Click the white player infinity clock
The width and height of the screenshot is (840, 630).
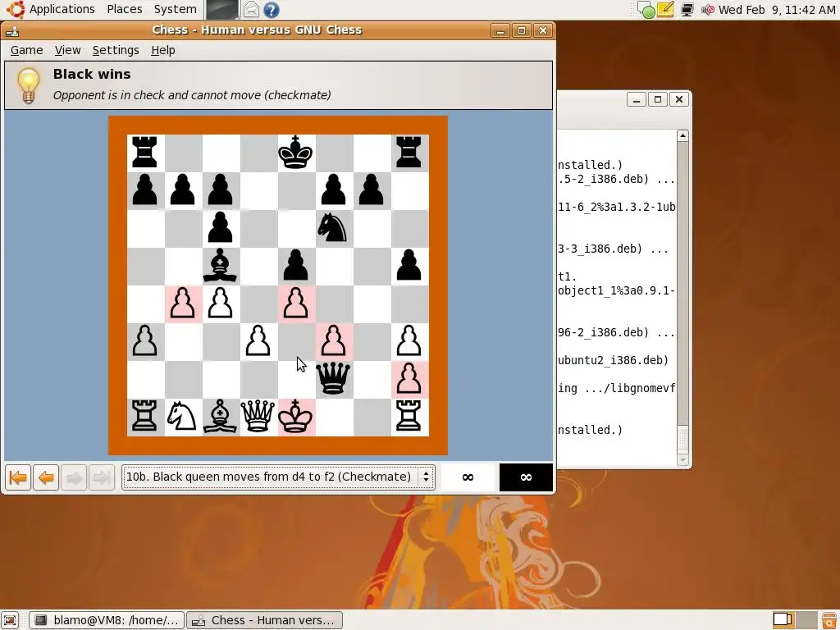click(468, 477)
